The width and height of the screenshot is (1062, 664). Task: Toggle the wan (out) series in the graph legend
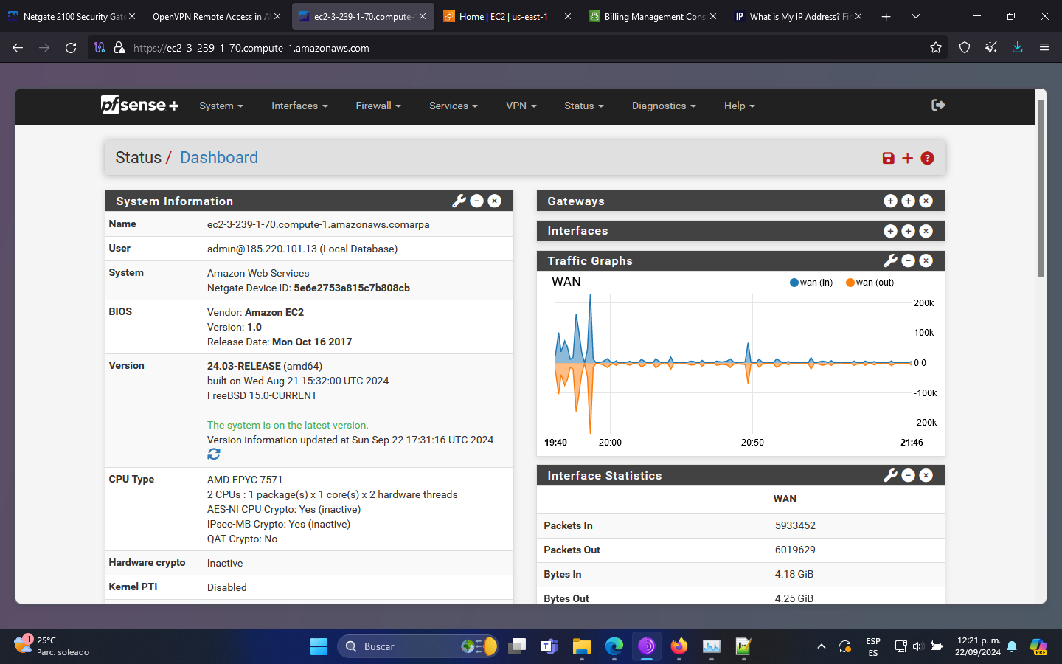click(870, 283)
